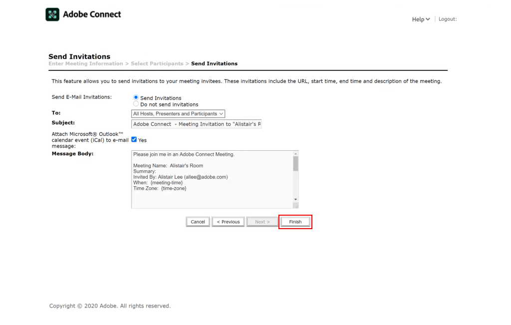This screenshot has height=325, width=511.
Task: Click the 'Time Zone: {time-zone}' line
Action: click(x=160, y=188)
